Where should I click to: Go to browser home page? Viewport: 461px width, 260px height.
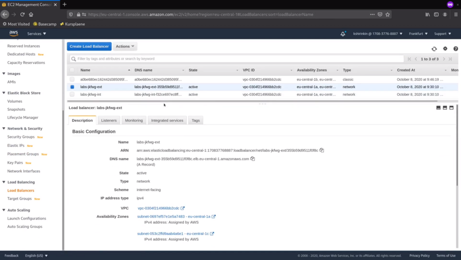[31, 14]
